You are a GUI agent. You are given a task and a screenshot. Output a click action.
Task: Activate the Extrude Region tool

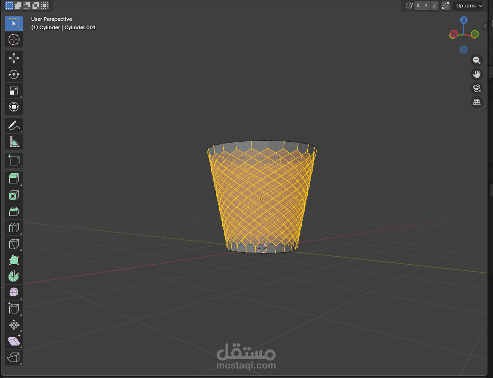tap(14, 179)
